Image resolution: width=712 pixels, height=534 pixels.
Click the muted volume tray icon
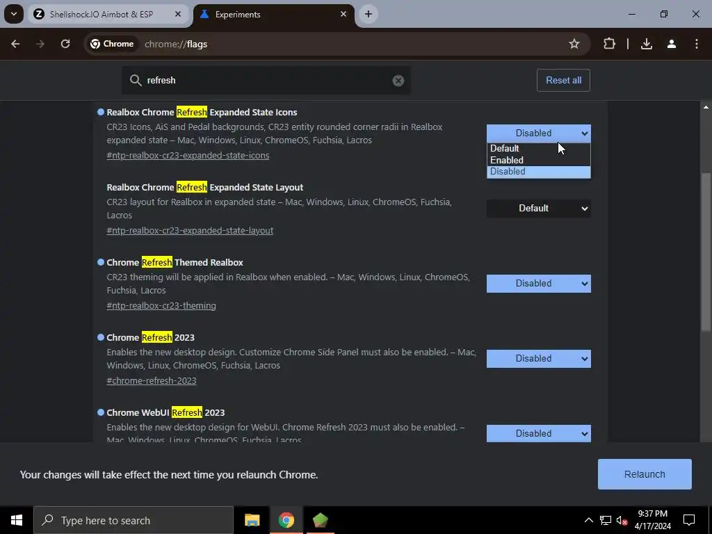tap(622, 520)
